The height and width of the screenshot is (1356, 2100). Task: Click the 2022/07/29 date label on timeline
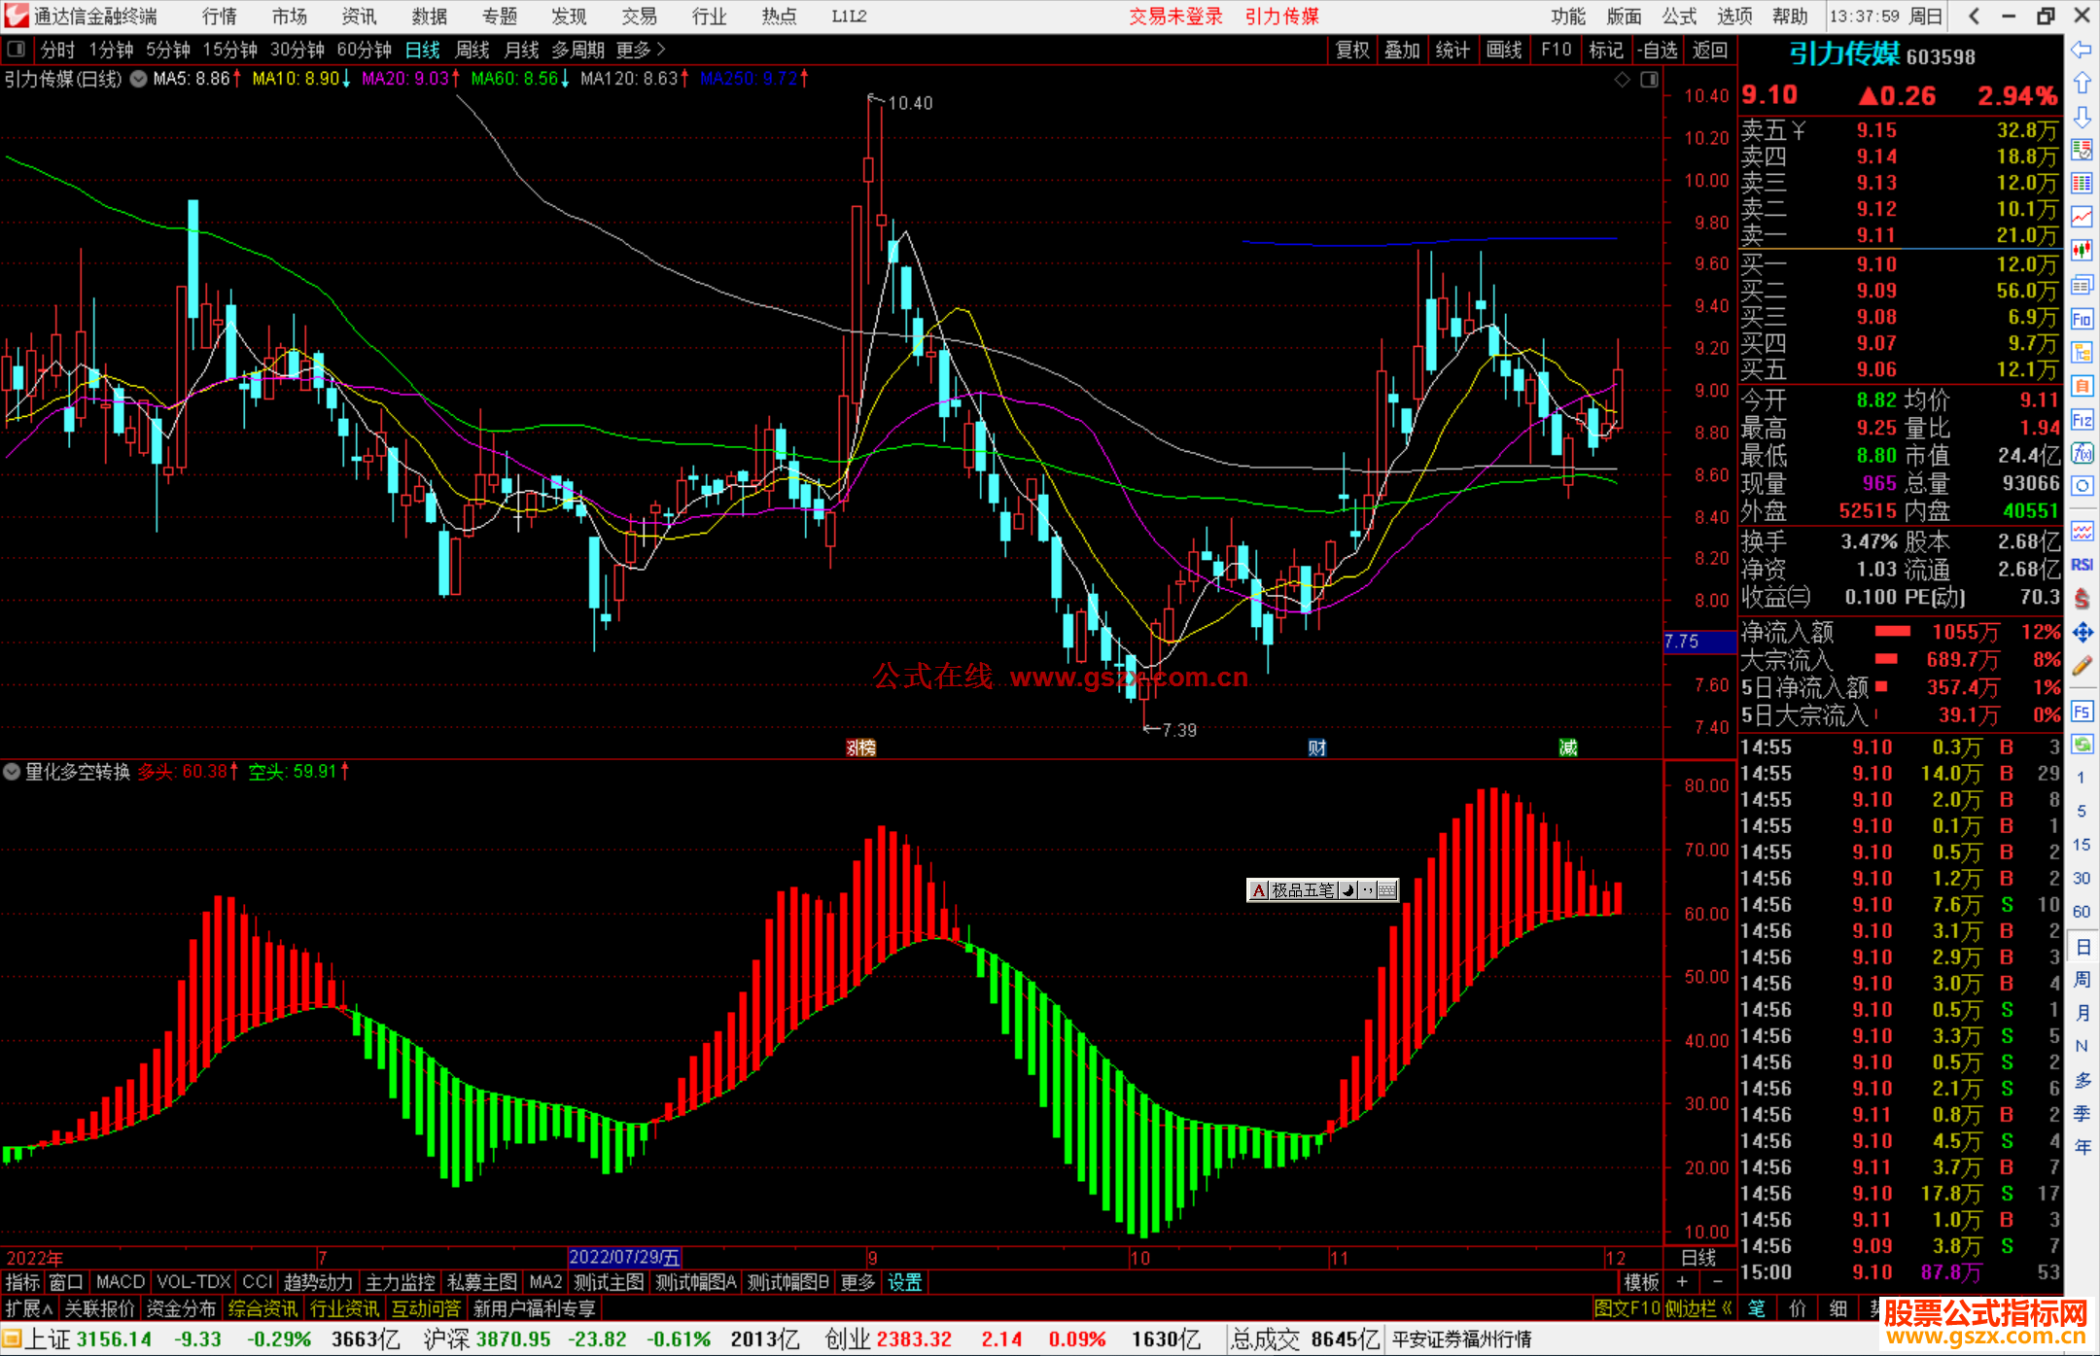[x=623, y=1258]
